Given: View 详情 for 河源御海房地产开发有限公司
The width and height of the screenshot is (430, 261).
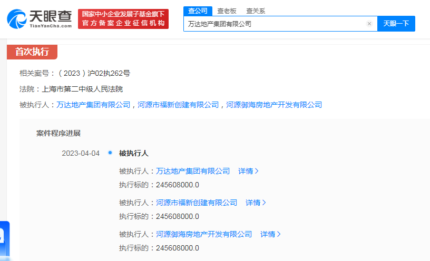Looking at the screenshot, I should click(x=270, y=234).
